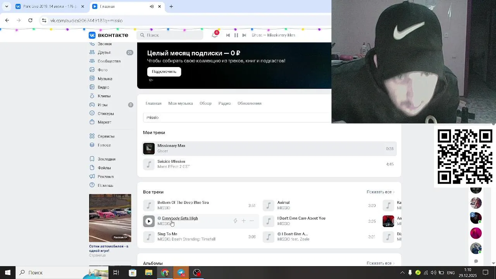Open Голоса in left sidebar

[x=104, y=145]
